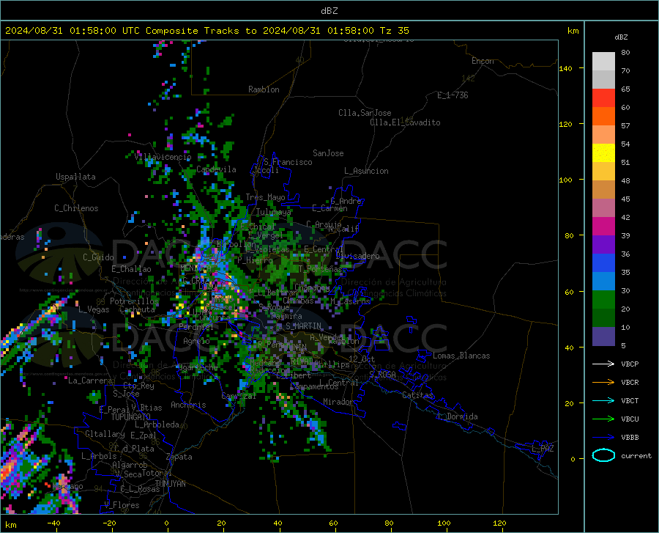Click the E_Challao map label
The width and height of the screenshot is (659, 533).
point(131,269)
